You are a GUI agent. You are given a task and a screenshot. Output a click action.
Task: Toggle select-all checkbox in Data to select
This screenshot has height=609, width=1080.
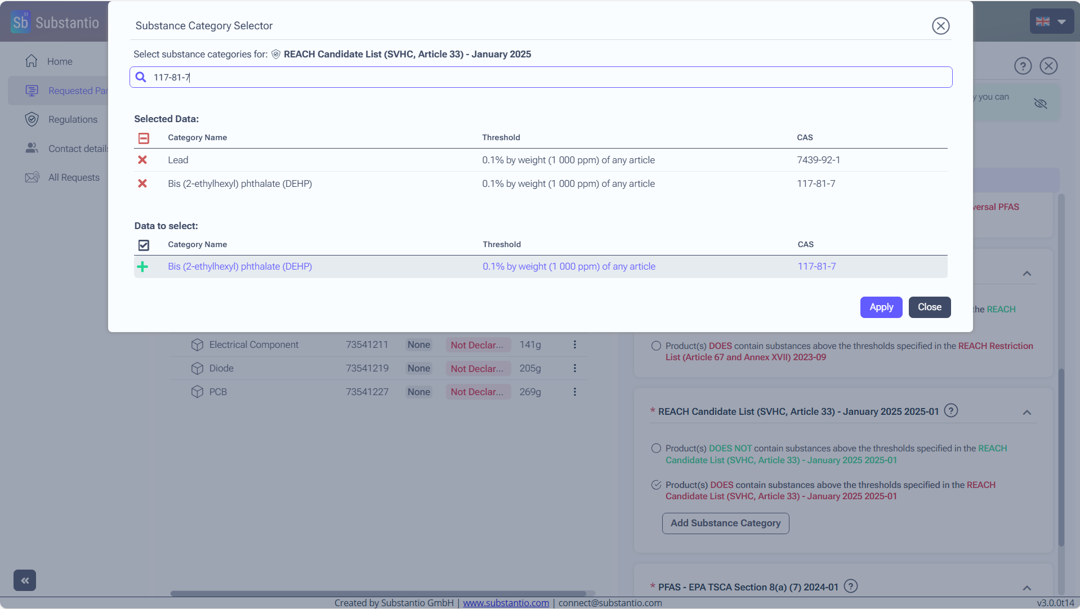144,245
